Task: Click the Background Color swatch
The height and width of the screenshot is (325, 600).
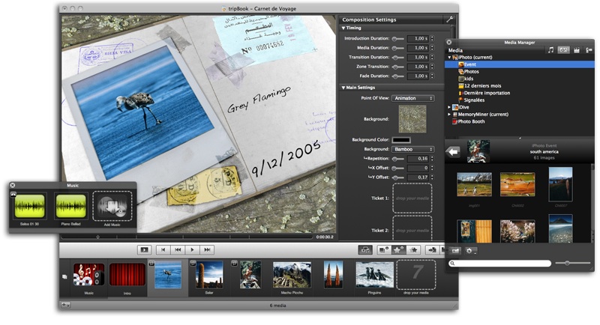Action: (412, 139)
